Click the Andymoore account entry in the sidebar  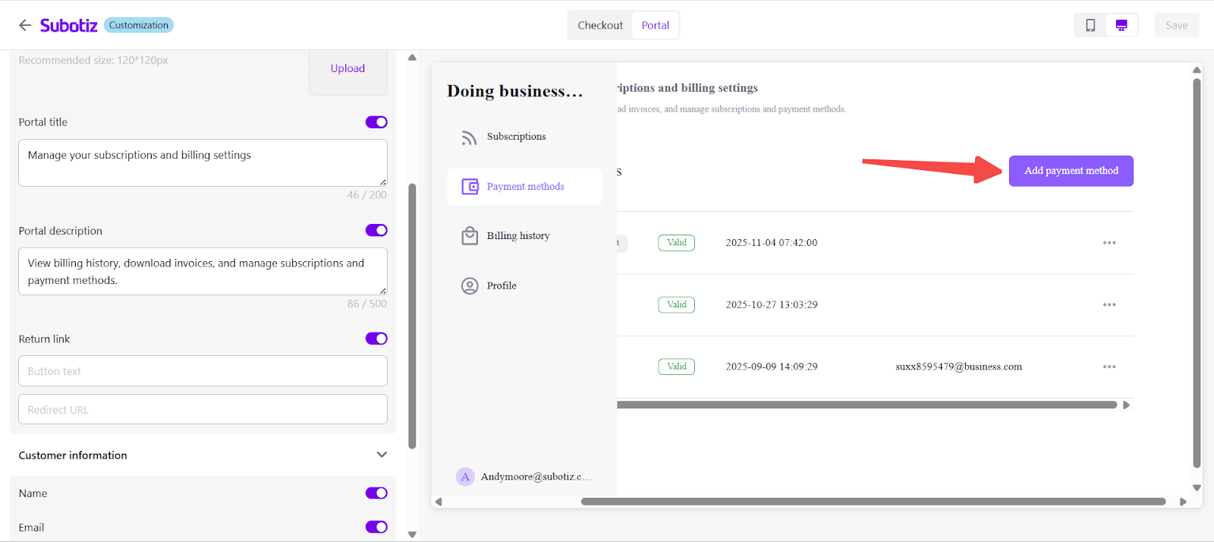(x=524, y=477)
